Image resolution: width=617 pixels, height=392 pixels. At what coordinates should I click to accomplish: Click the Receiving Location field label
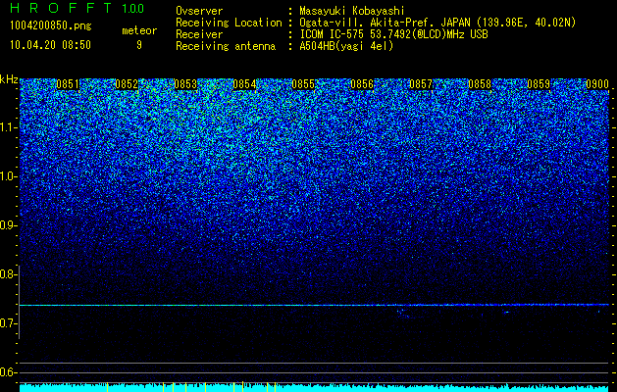coord(229,23)
